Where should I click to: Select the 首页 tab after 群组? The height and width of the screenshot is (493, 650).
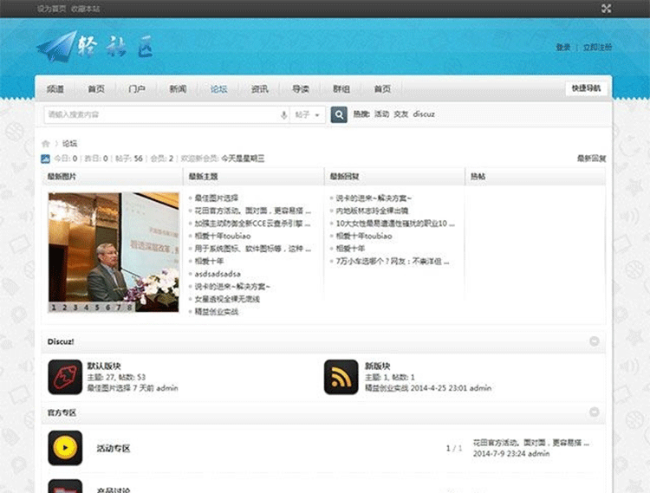[382, 89]
